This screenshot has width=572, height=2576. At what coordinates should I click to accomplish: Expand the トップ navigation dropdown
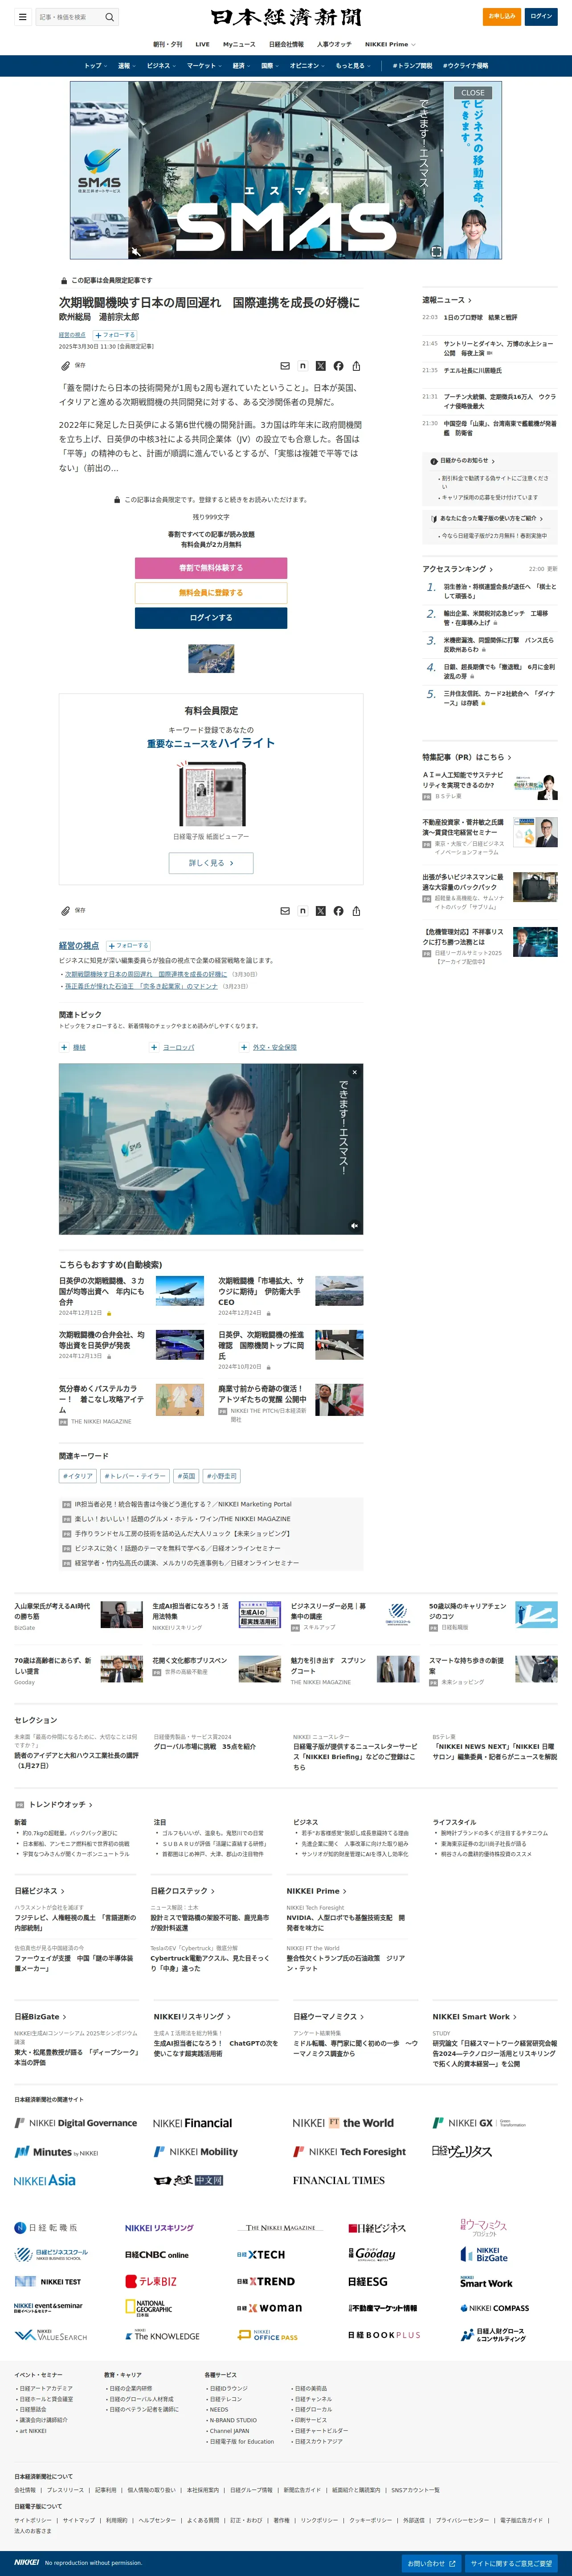click(x=95, y=66)
